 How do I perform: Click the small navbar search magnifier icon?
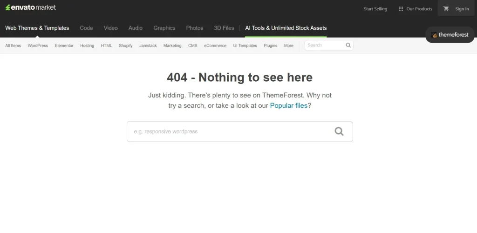pyautogui.click(x=348, y=45)
